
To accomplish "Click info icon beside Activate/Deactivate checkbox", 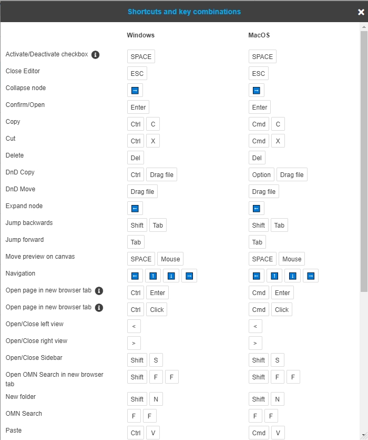I will (x=96, y=54).
